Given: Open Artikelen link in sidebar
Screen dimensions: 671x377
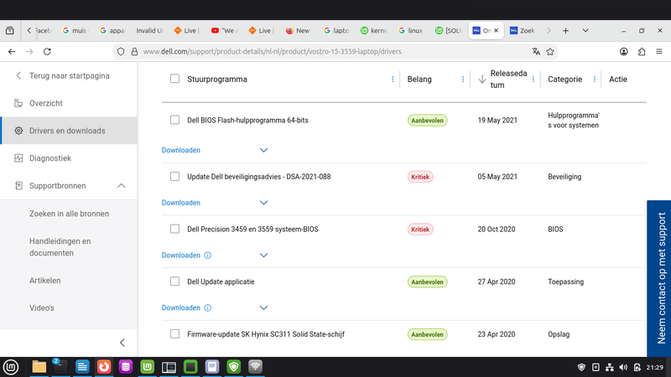Looking at the screenshot, I should (45, 281).
